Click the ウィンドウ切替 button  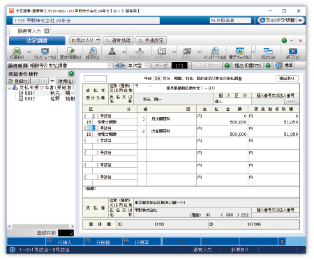coord(277,20)
